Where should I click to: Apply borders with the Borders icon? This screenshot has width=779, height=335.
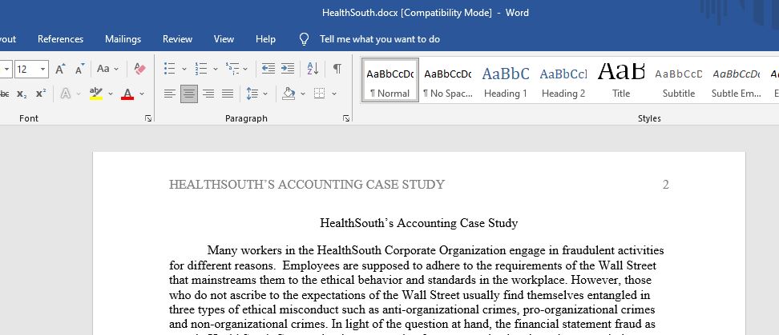pyautogui.click(x=320, y=94)
